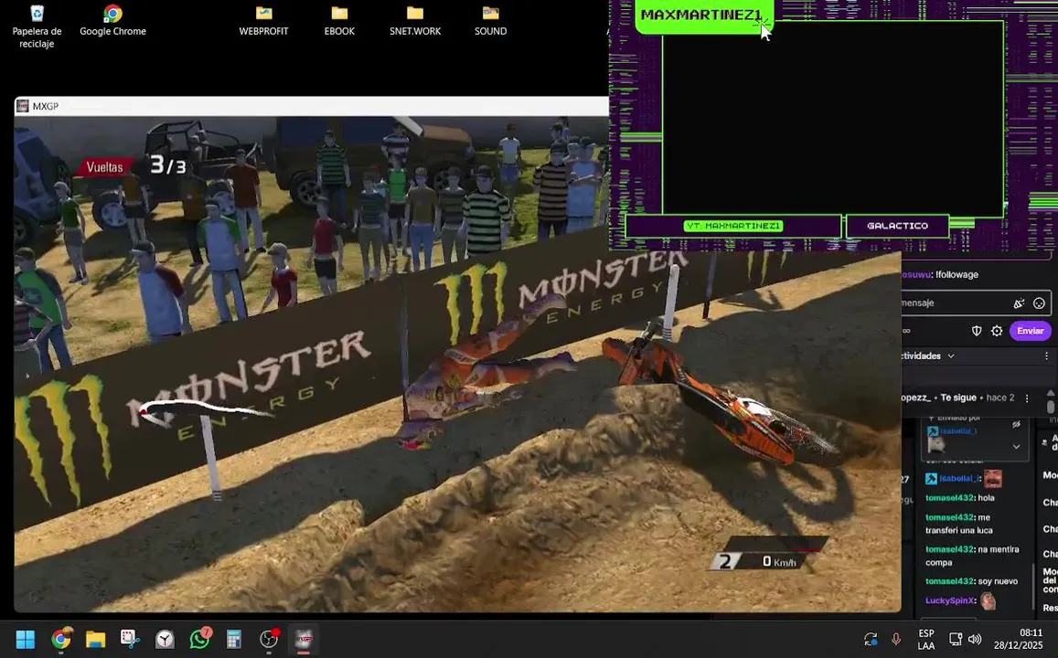Image resolution: width=1058 pixels, height=658 pixels.
Task: Click the activity feed scrollbar thumb
Action: coord(1051,407)
